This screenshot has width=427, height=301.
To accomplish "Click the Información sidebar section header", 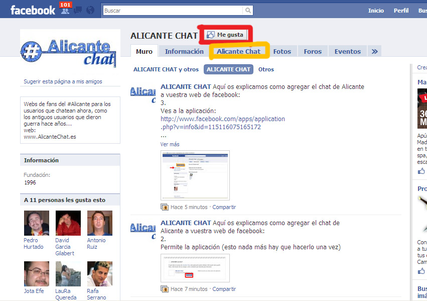I will (x=70, y=160).
